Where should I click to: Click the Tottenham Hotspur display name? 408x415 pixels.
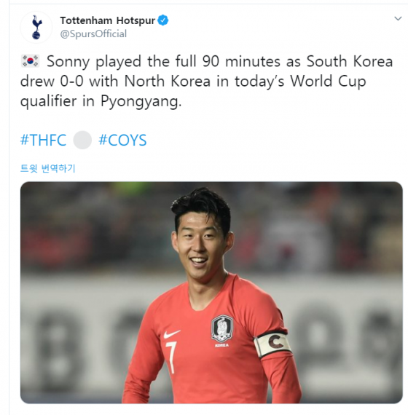(x=107, y=20)
